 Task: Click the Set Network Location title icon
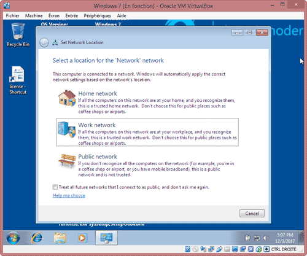(55, 42)
